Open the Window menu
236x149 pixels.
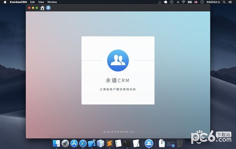52,2
